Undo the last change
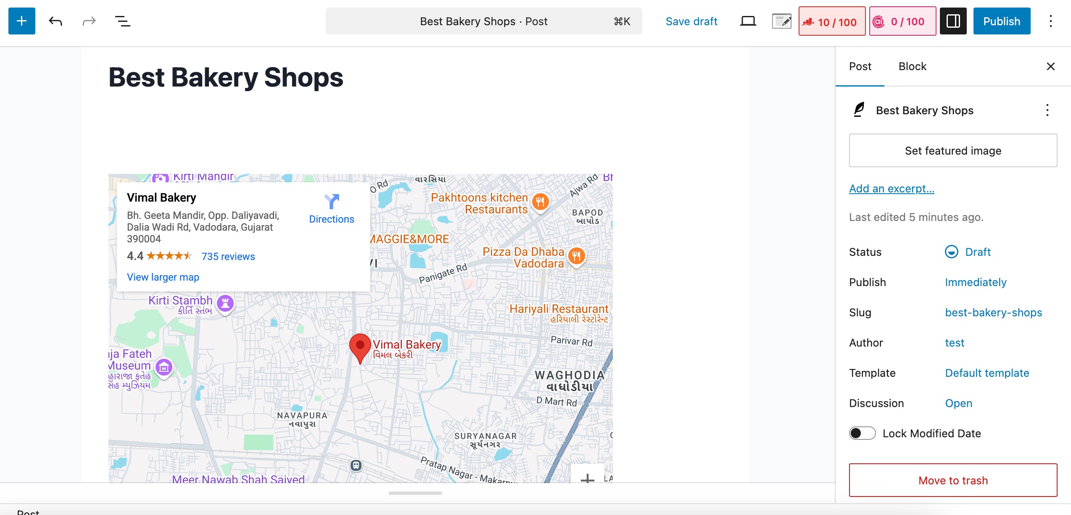The image size is (1071, 515). click(x=55, y=21)
